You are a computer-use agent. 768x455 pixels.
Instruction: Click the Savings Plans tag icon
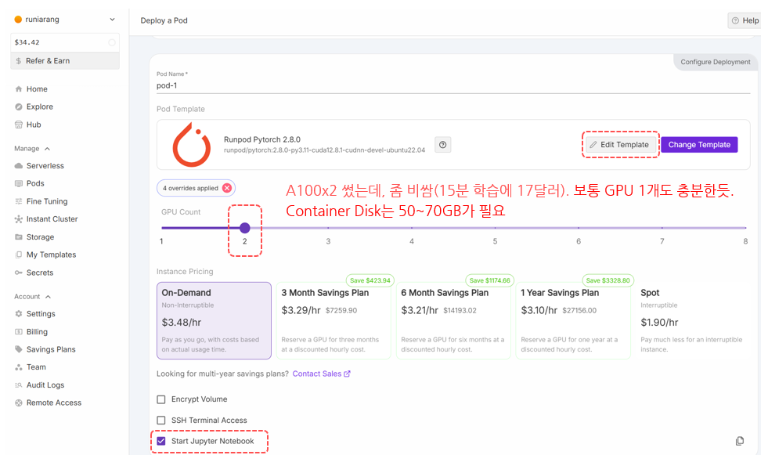tap(19, 349)
